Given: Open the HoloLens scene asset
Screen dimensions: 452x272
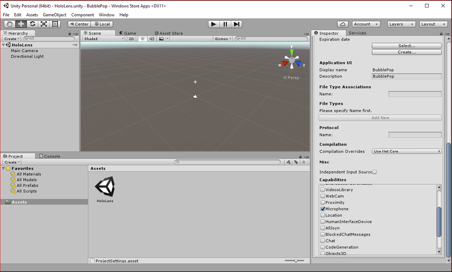Looking at the screenshot, I should (105, 189).
